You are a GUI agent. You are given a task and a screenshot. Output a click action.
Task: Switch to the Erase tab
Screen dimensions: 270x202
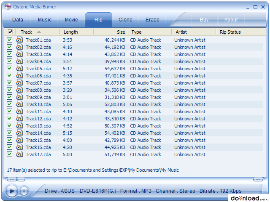pos(152,20)
